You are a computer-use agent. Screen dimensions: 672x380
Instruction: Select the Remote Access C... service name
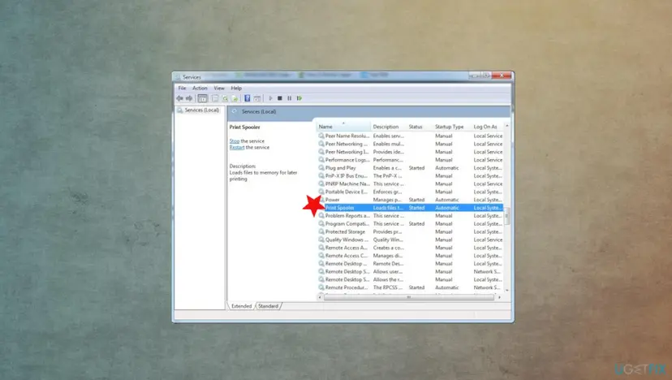click(x=347, y=256)
